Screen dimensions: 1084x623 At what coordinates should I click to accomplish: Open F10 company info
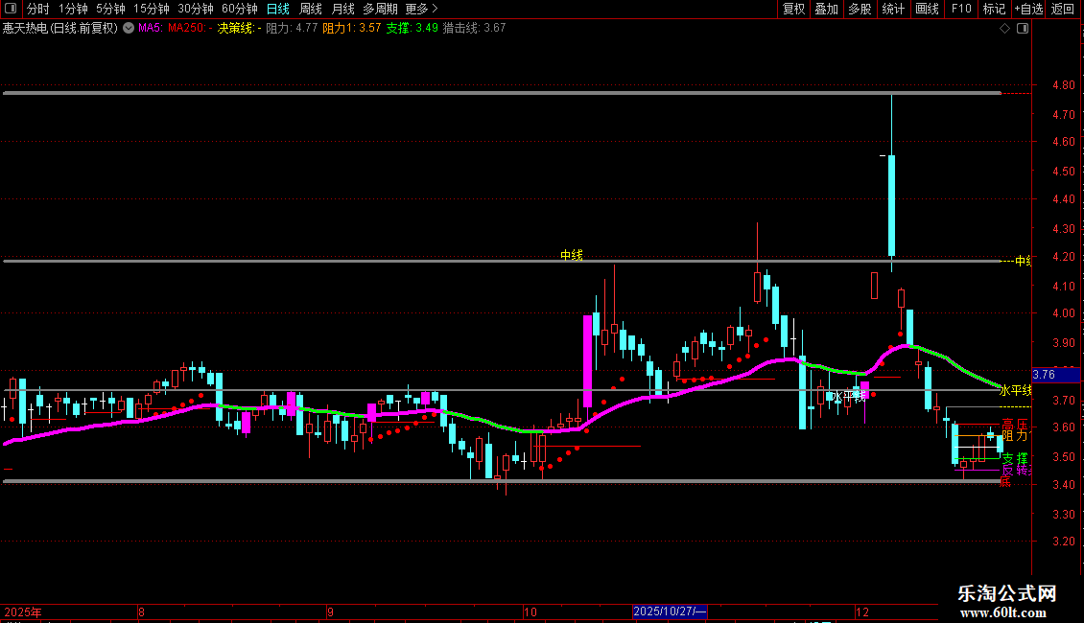[x=961, y=9]
